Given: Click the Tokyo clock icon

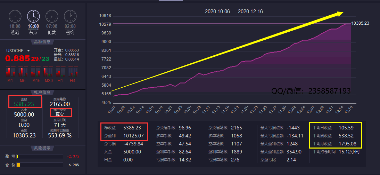Looking at the screenshot, I should [33, 16].
